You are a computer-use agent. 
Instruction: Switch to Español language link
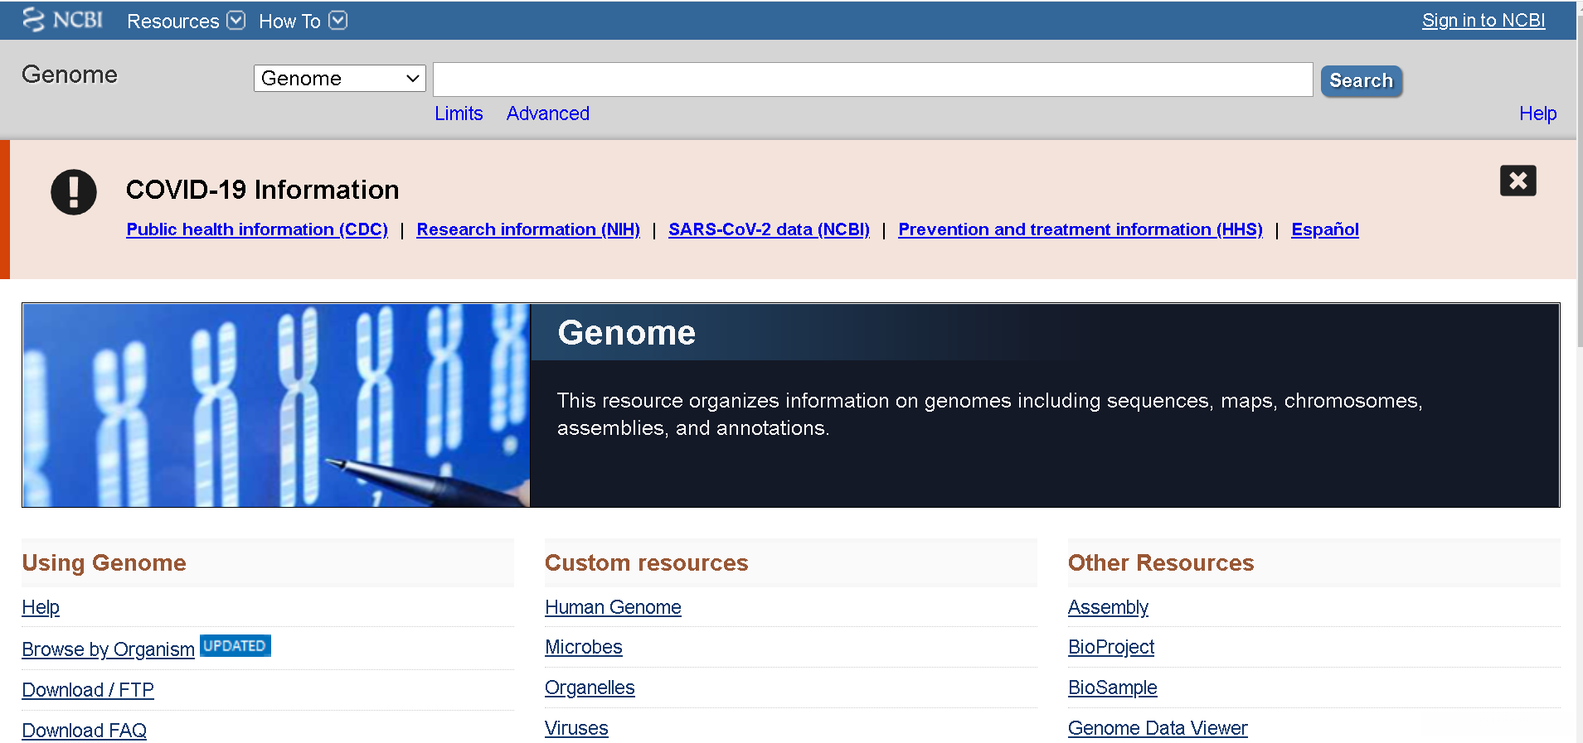tap(1324, 229)
